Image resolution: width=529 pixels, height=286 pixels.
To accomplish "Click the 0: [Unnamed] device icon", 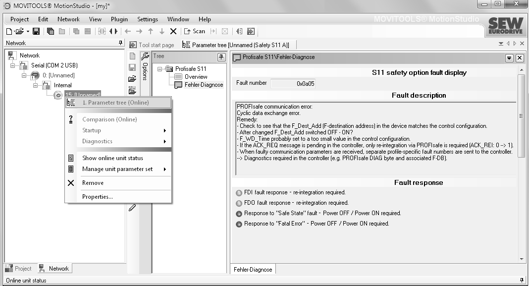I will tap(35, 75).
